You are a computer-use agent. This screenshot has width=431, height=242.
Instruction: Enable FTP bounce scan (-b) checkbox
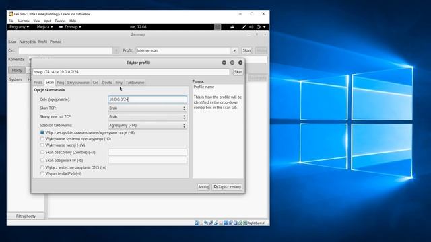(42, 160)
